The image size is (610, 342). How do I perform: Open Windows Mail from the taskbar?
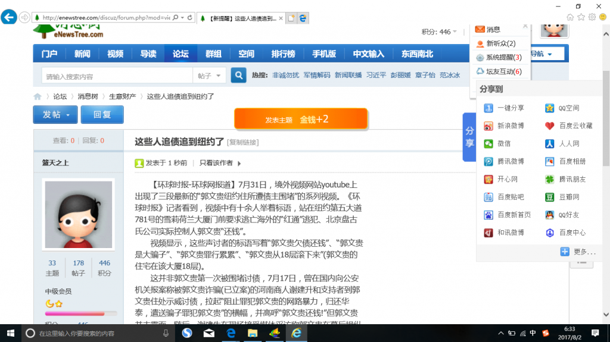tap(208, 334)
